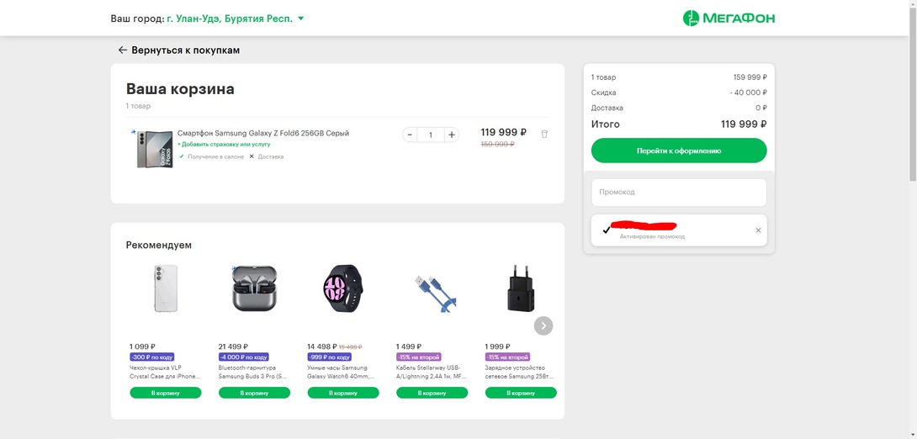917x439 pixels.
Task: Delete Galaxy Z Fold6 using trash icon
Action: tap(544, 134)
